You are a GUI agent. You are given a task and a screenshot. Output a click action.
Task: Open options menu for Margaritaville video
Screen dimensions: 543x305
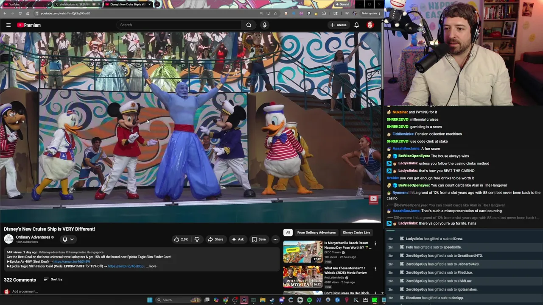[x=375, y=244]
